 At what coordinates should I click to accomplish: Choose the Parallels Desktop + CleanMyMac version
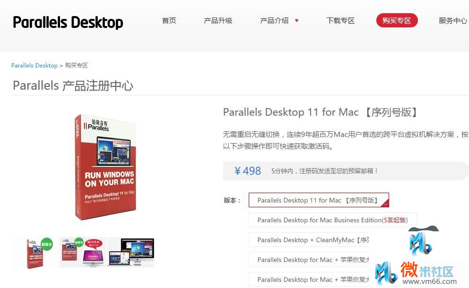tap(309, 240)
